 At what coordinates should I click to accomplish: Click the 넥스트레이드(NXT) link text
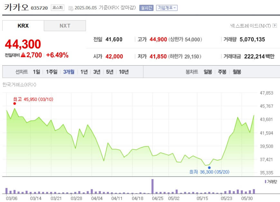250,26
